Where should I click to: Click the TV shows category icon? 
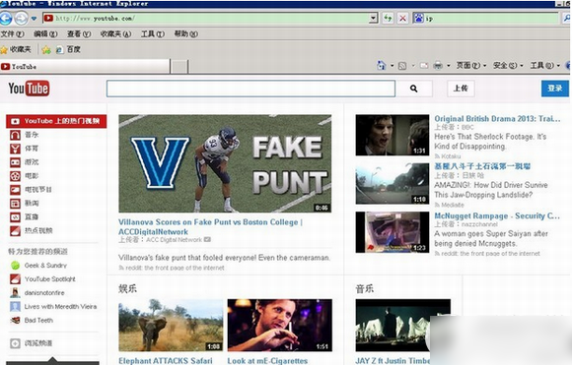click(15, 190)
